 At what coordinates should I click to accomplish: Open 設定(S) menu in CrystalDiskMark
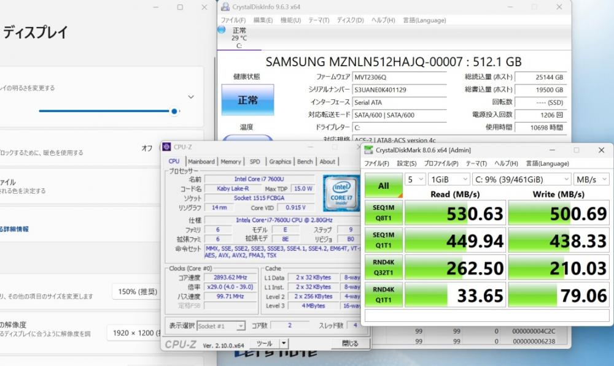tap(406, 164)
